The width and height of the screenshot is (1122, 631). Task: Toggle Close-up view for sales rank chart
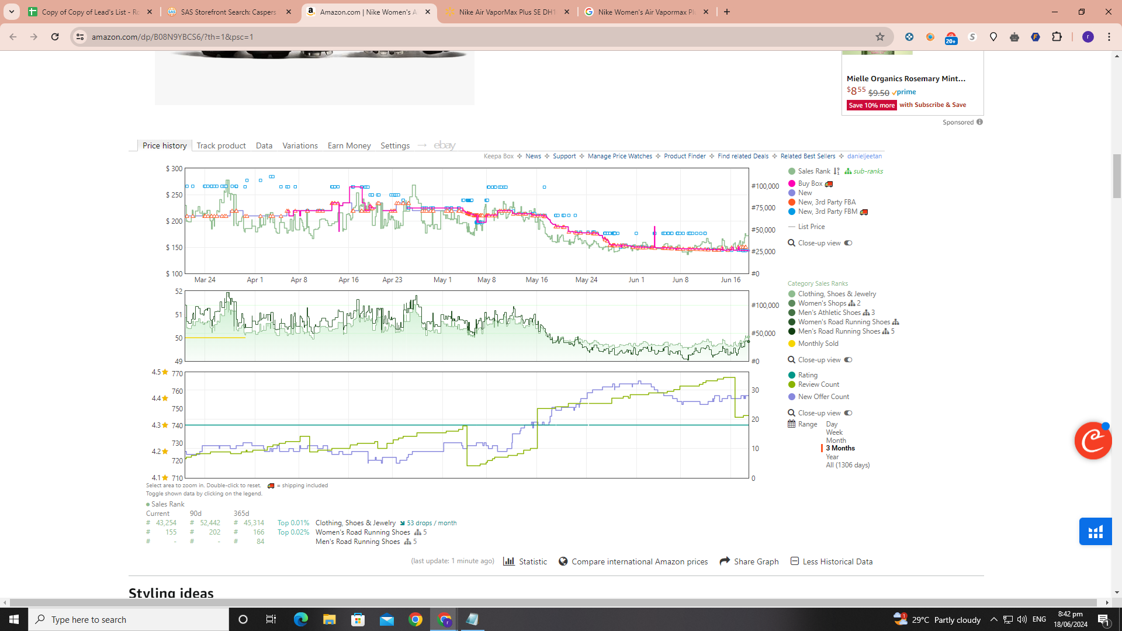848,360
